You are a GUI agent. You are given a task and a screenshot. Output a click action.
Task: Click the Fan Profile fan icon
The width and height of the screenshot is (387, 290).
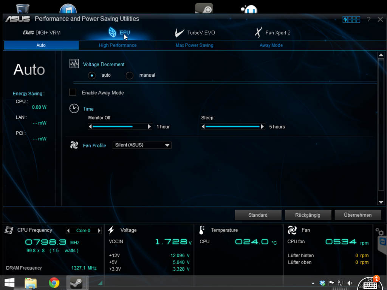pyautogui.click(x=74, y=145)
